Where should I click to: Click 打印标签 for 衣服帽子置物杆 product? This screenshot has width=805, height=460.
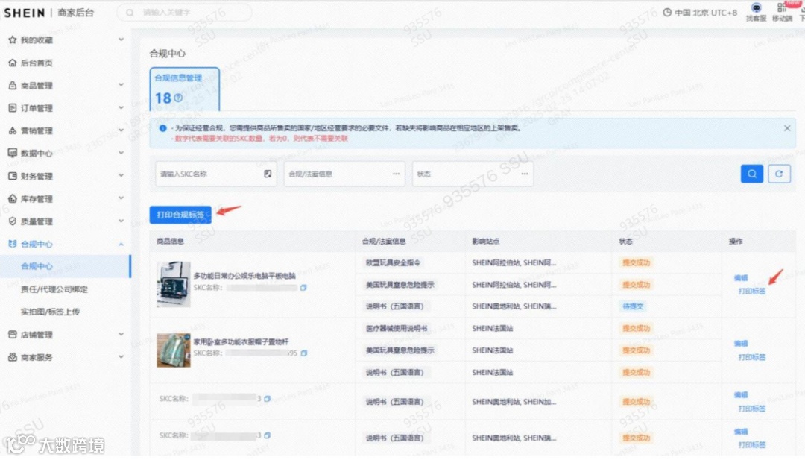pos(751,357)
